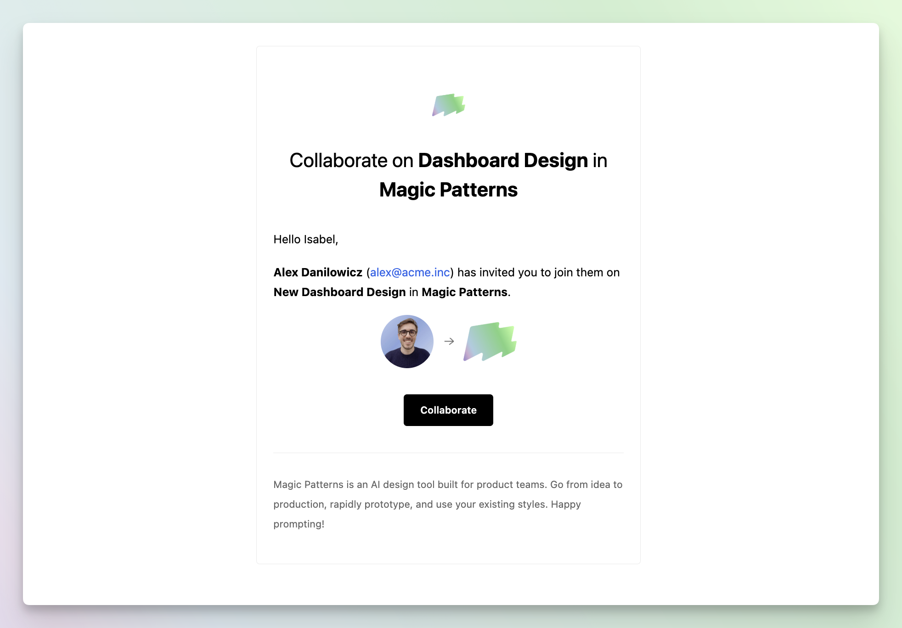Open the alex@acme.inc email link
Screen dimensions: 902x628
[410, 272]
